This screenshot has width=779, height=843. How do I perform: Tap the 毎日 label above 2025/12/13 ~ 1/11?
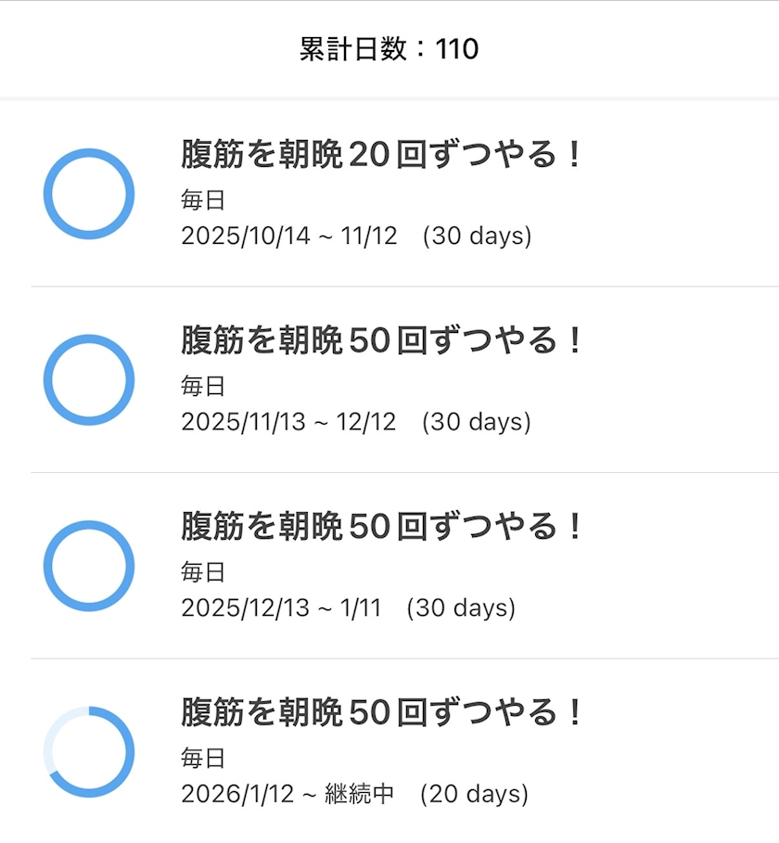[x=203, y=571]
